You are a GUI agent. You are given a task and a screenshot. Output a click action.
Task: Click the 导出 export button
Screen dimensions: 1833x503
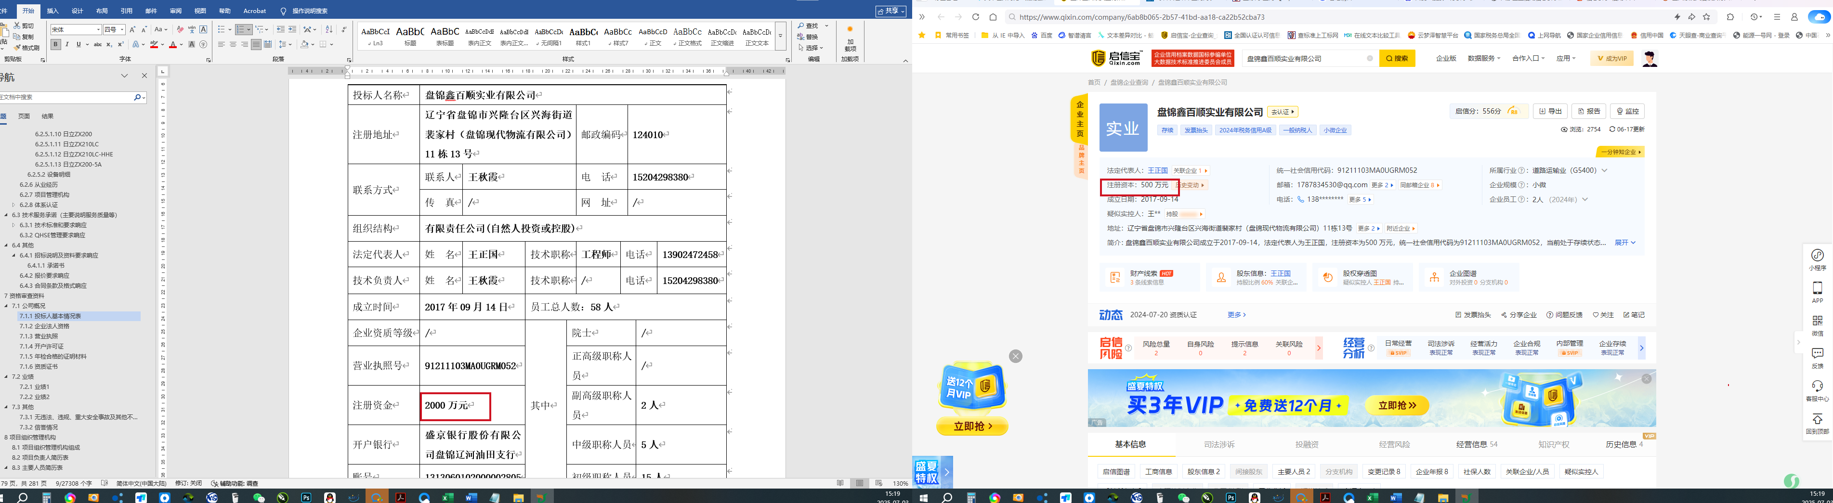pos(1550,111)
